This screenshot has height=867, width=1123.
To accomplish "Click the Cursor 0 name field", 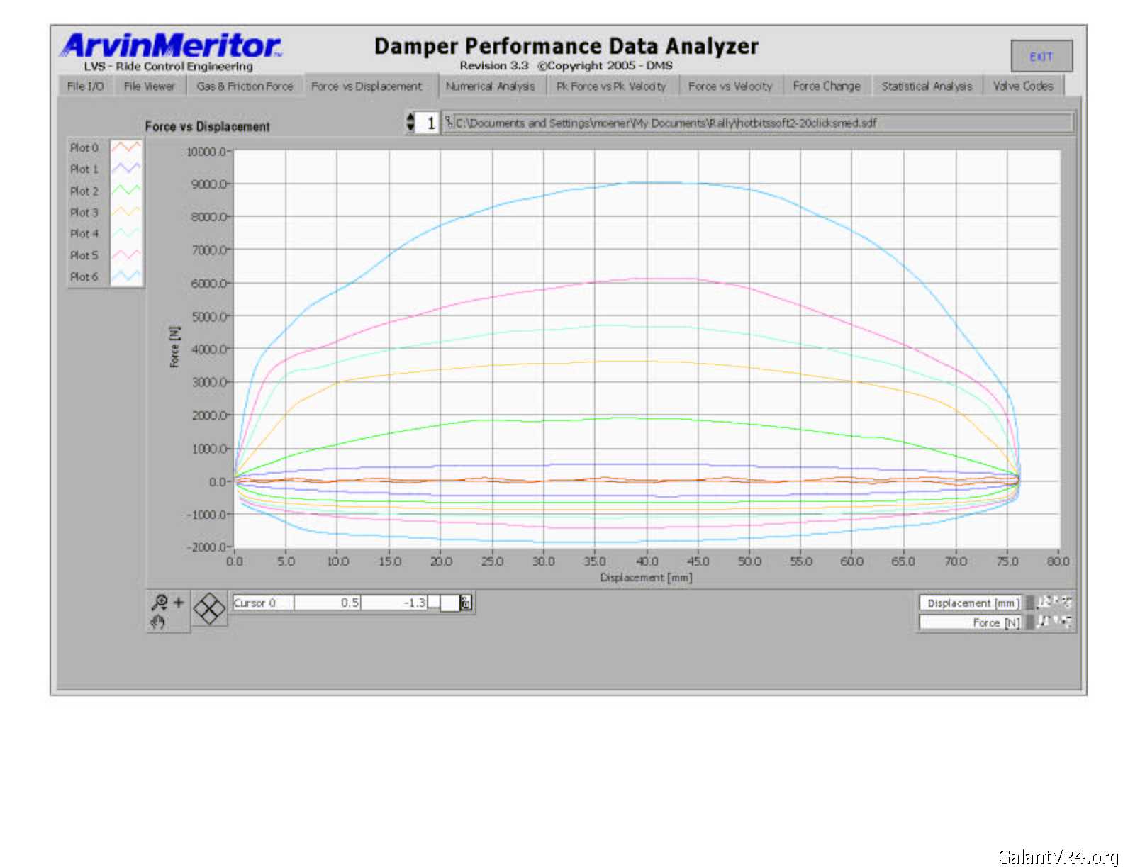I will 262,603.
